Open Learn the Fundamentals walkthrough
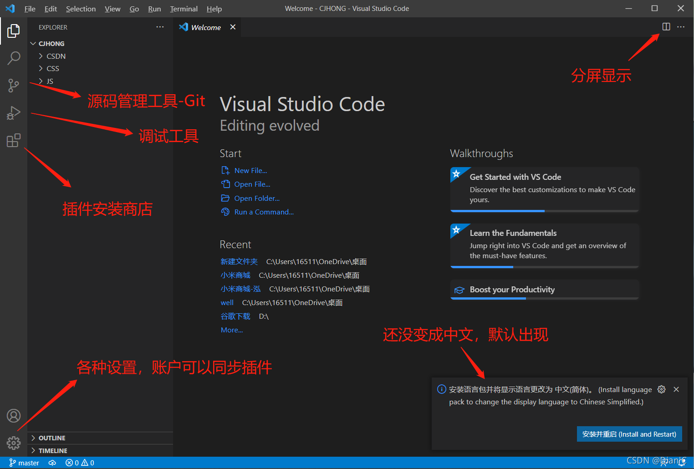The height and width of the screenshot is (469, 694). click(545, 245)
